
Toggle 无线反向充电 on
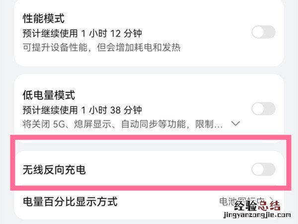pyautogui.click(x=263, y=170)
